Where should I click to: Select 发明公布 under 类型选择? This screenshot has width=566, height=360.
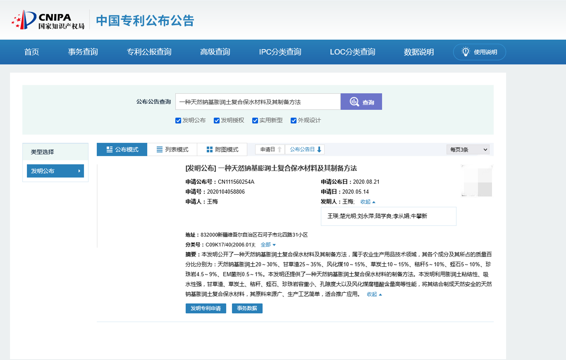pos(55,171)
